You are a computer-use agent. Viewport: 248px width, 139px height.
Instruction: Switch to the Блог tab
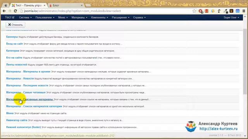coord(66,5)
